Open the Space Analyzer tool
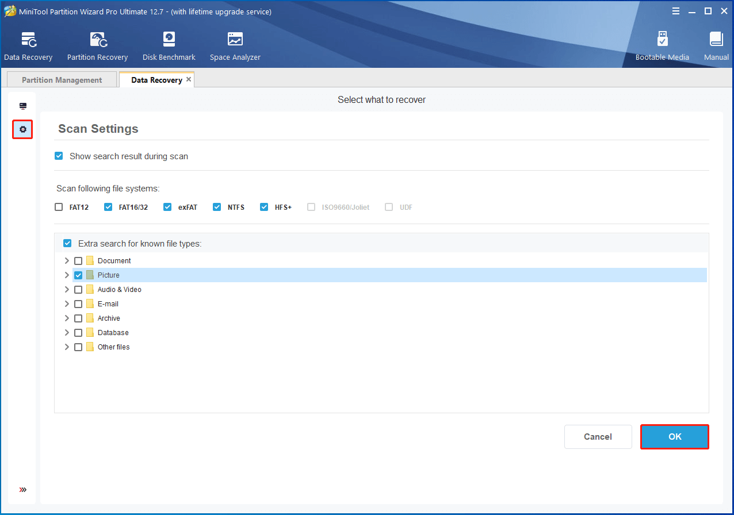The width and height of the screenshot is (734, 515). tap(235, 47)
